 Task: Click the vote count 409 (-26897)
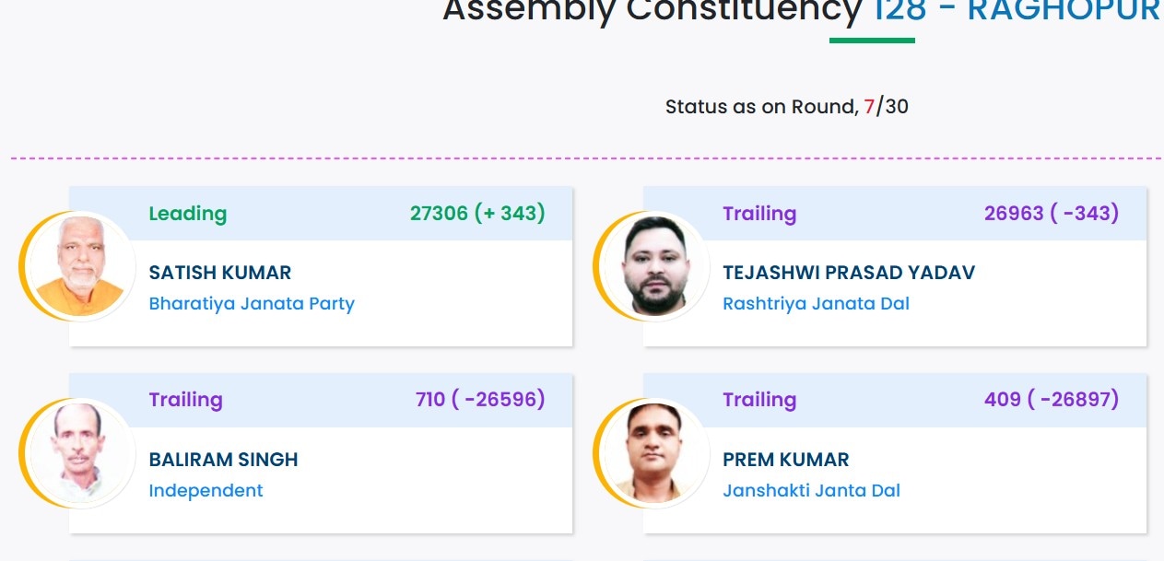1051,400
